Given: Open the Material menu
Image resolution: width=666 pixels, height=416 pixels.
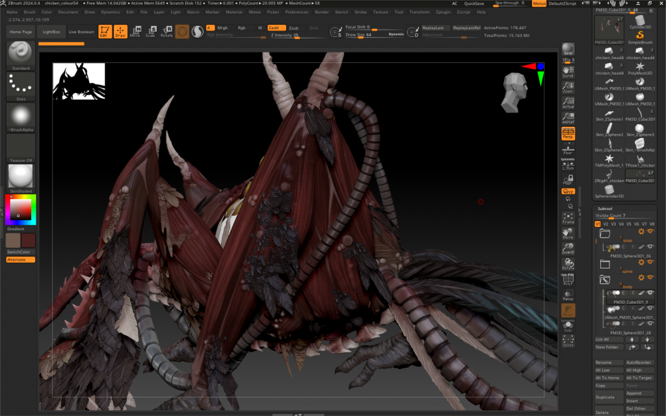Looking at the screenshot, I should [x=233, y=12].
